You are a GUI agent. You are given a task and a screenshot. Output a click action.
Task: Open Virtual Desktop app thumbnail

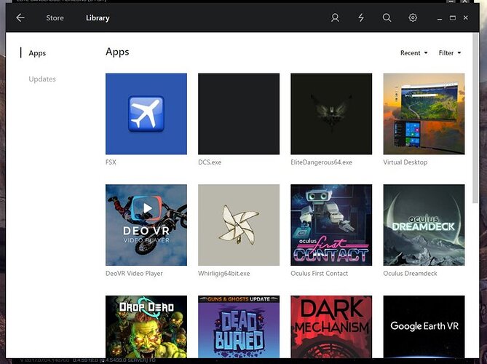click(x=424, y=114)
